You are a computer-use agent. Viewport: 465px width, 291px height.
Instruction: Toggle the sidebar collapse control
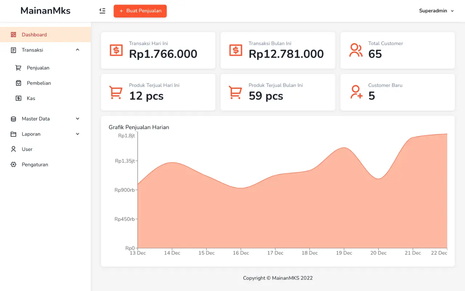(102, 11)
